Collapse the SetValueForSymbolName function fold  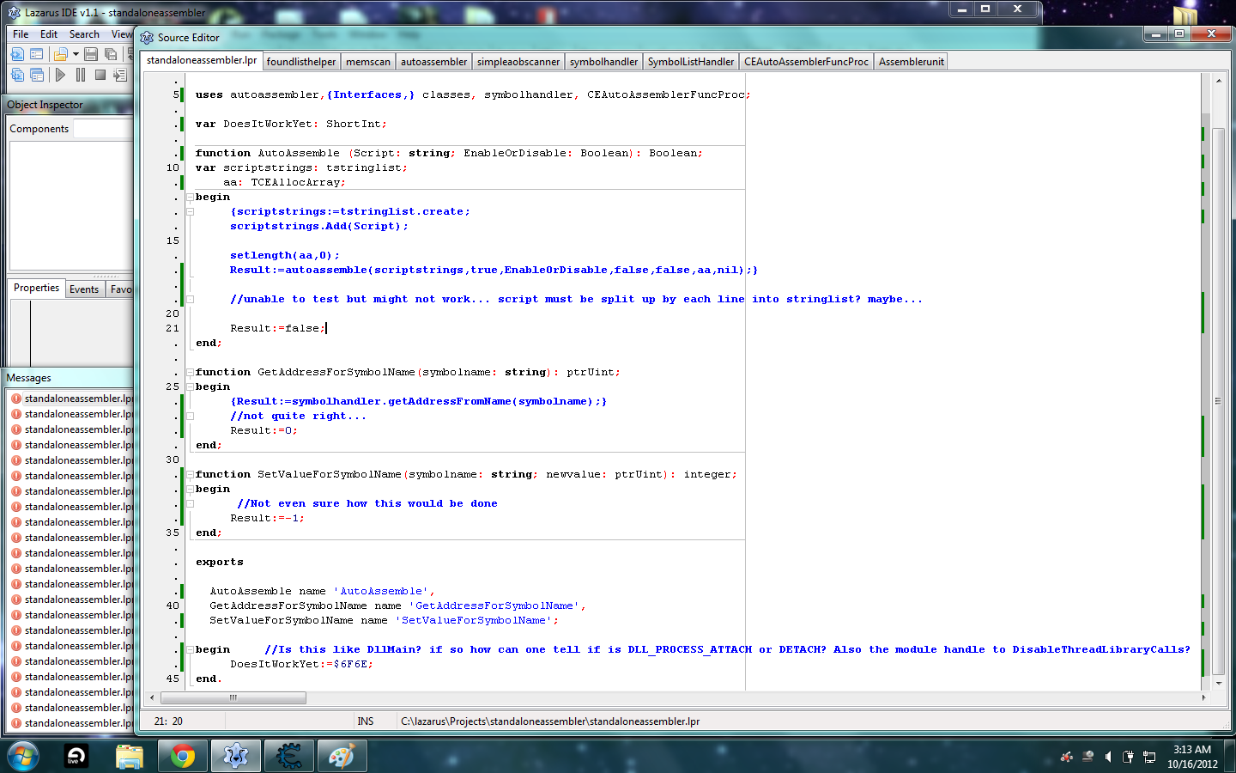(190, 474)
